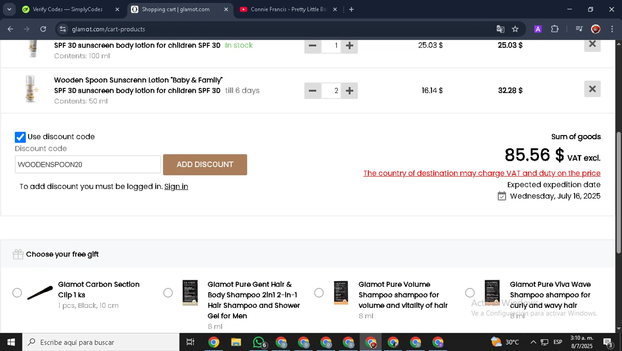Click the Glamot Pure Volume Shampoo title
The width and height of the screenshot is (622, 351).
(x=403, y=295)
